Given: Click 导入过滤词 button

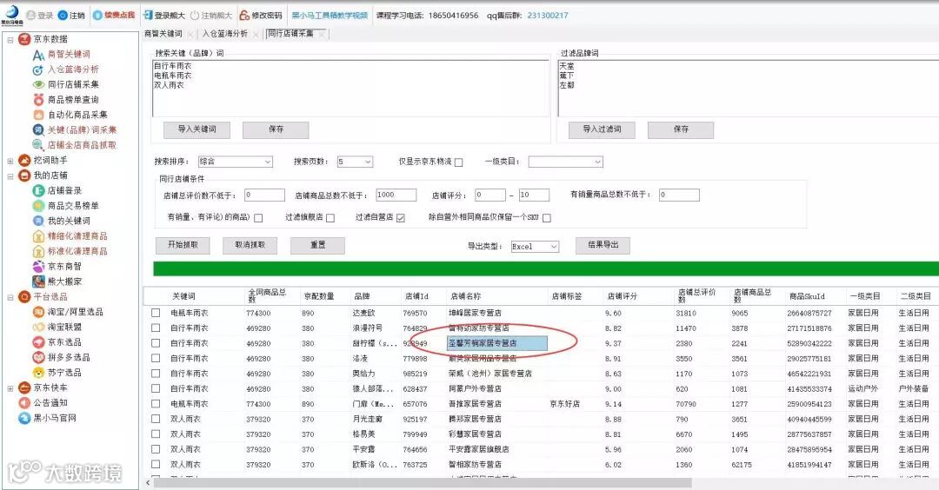Looking at the screenshot, I should pyautogui.click(x=602, y=129).
